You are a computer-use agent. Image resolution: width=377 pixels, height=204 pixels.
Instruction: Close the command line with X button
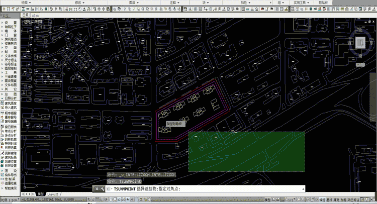pos(97,189)
